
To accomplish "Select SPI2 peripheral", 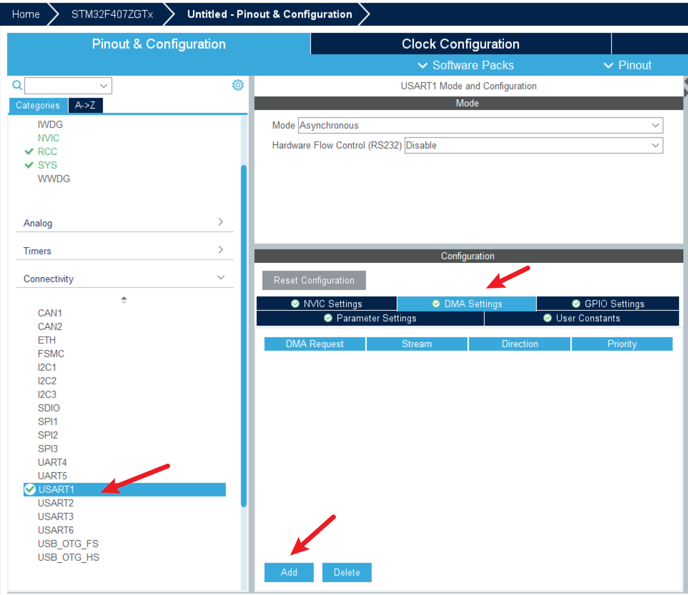I will click(48, 435).
